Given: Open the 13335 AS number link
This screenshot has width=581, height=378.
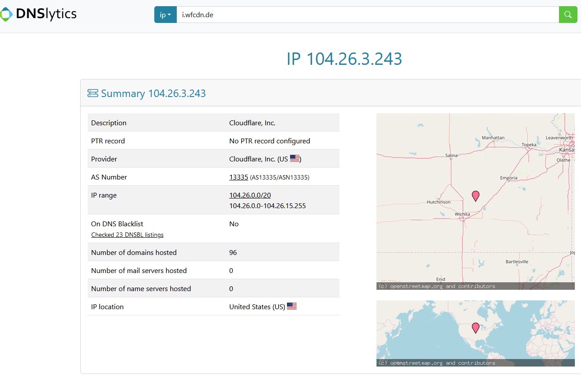Looking at the screenshot, I should tap(238, 177).
